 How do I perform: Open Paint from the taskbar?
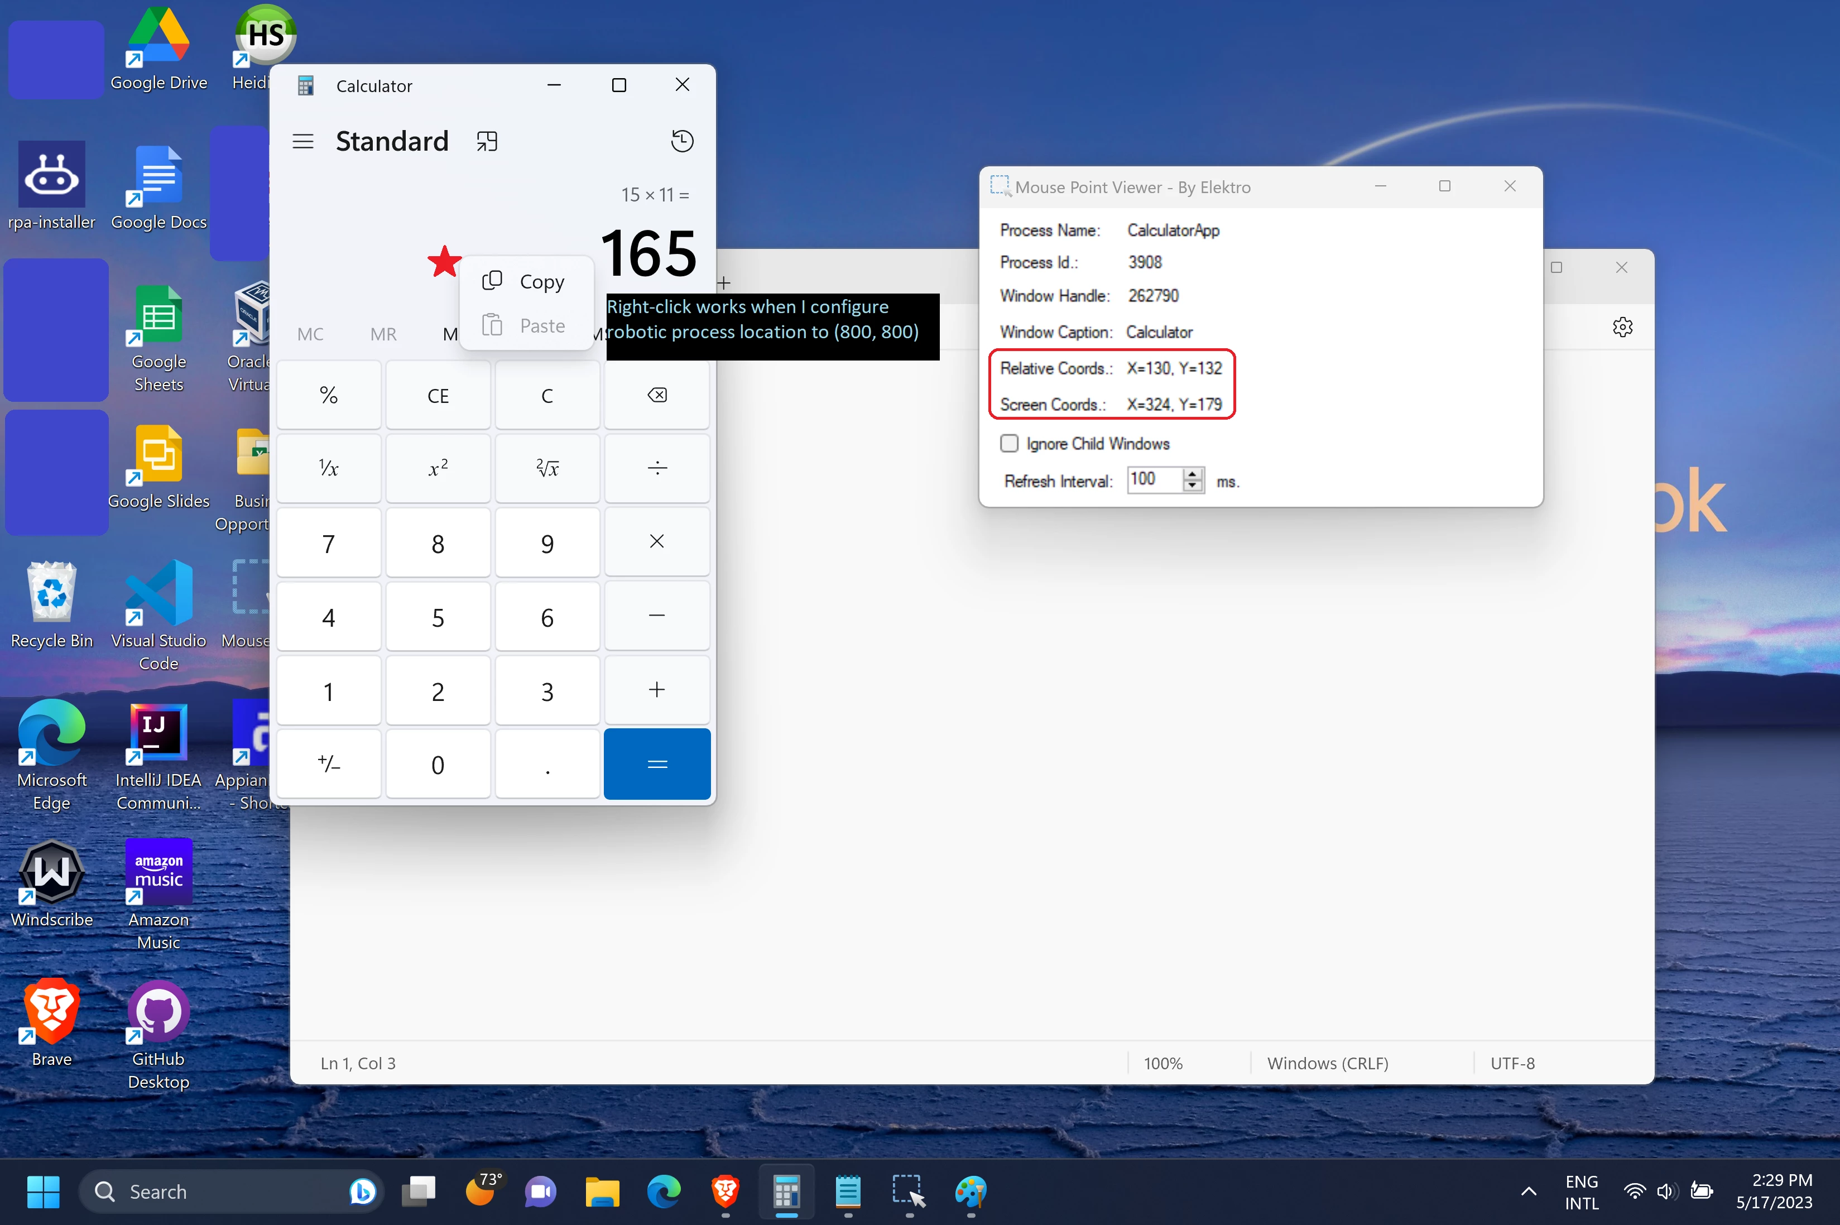point(971,1192)
